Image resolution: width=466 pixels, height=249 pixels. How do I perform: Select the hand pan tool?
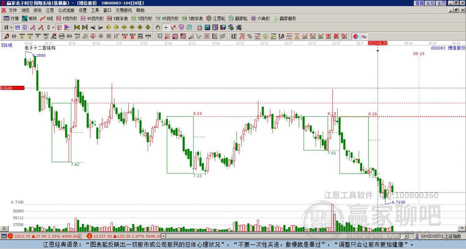[x=158, y=28]
